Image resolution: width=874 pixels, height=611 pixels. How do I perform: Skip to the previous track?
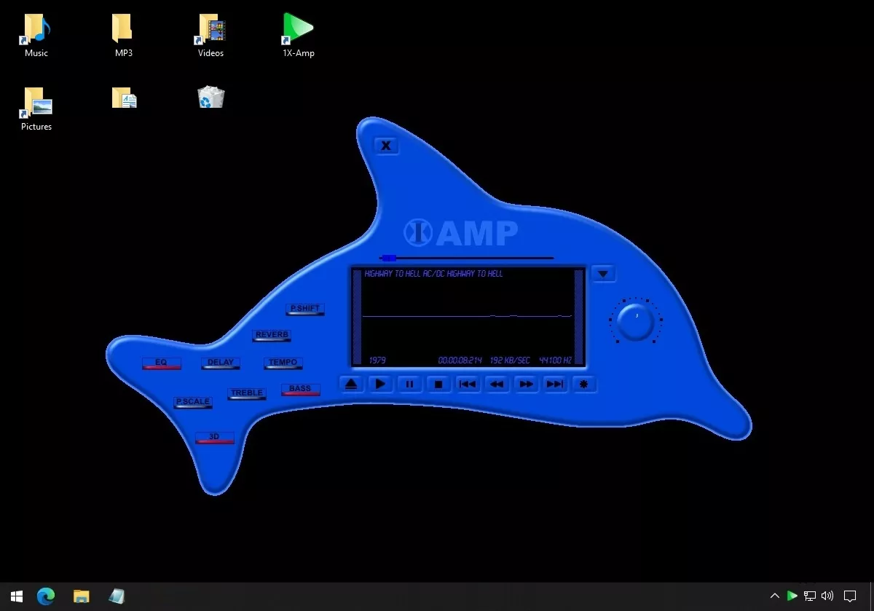tap(468, 385)
